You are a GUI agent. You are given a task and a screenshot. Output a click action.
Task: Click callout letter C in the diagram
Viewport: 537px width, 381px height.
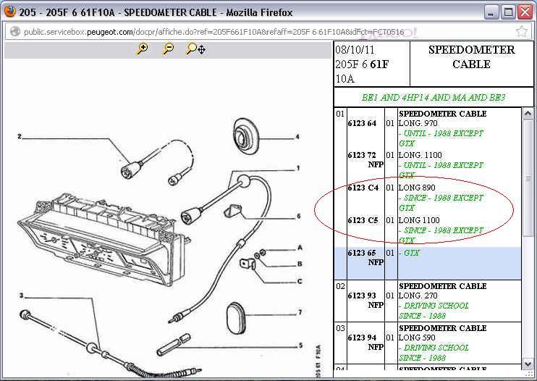[300, 281]
